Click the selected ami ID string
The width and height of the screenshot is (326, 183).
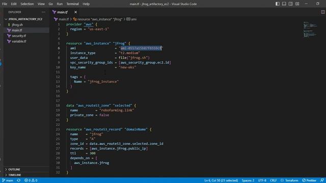click(141, 48)
